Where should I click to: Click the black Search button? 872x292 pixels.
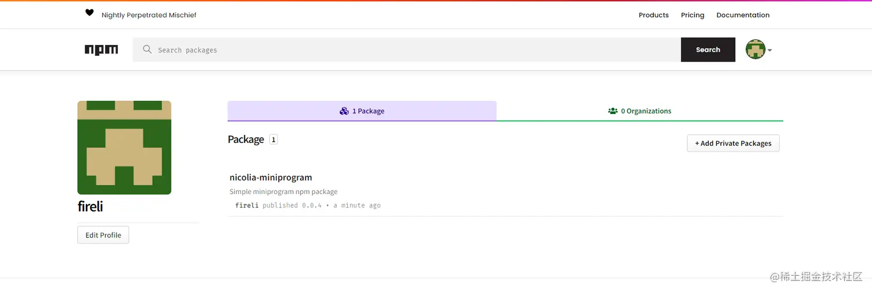coord(708,50)
